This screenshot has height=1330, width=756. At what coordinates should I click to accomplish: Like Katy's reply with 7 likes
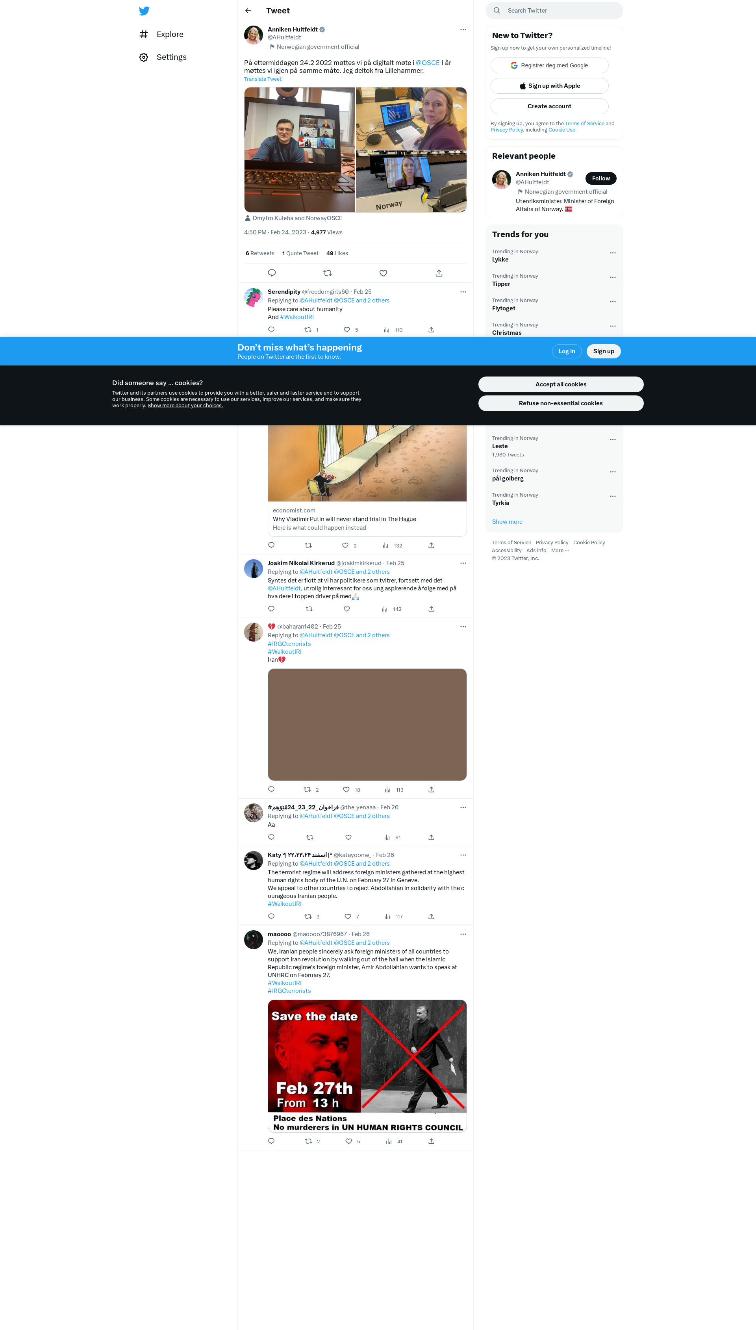348,916
